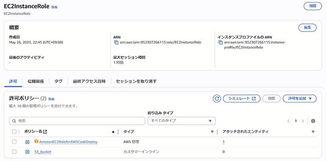
Task: Go to next page of policies
Action: click(303, 121)
